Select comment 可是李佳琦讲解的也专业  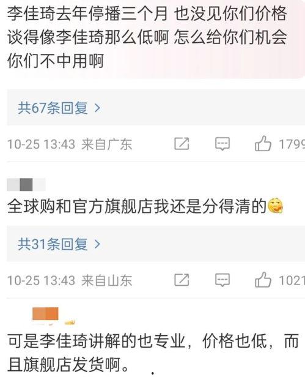pos(153,353)
